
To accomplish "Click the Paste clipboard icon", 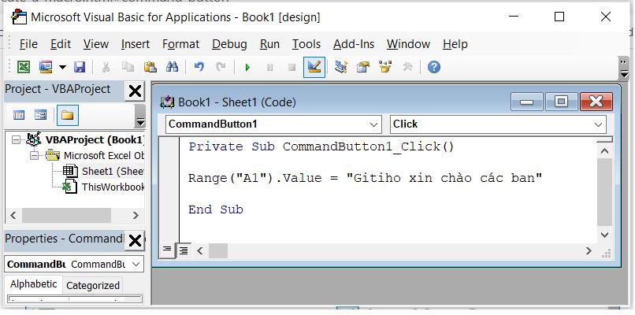I will tap(150, 67).
